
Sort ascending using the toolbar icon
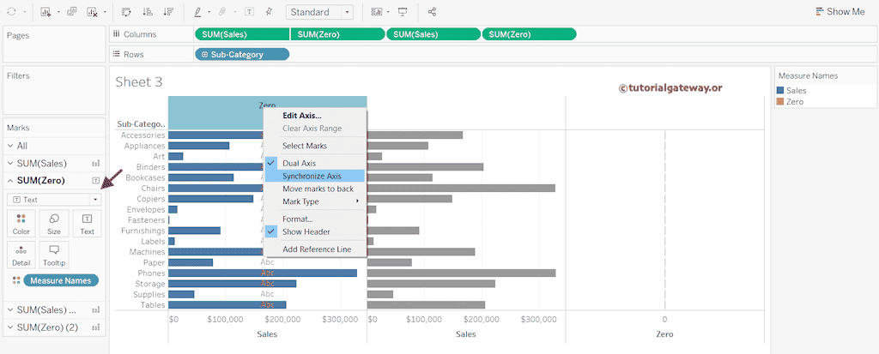coord(147,12)
